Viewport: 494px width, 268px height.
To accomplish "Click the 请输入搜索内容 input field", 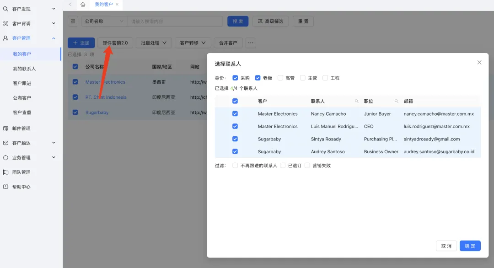I will 174,21.
